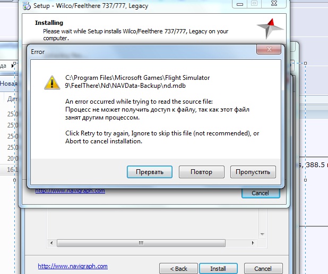Close the Setup Wilco/Feelthere window

[274, 4]
